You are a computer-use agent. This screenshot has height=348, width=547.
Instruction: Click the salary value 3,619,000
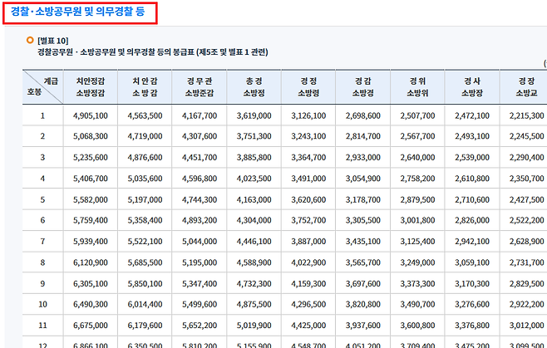254,115
